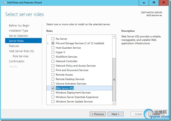Toggle File and Storage Services checkbox
This screenshot has height=121, width=171.
[53, 43]
